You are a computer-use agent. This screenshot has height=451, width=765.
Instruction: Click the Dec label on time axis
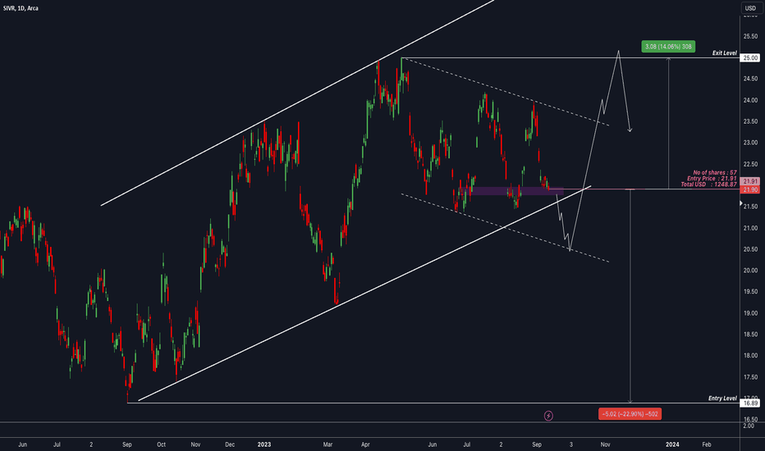point(230,444)
